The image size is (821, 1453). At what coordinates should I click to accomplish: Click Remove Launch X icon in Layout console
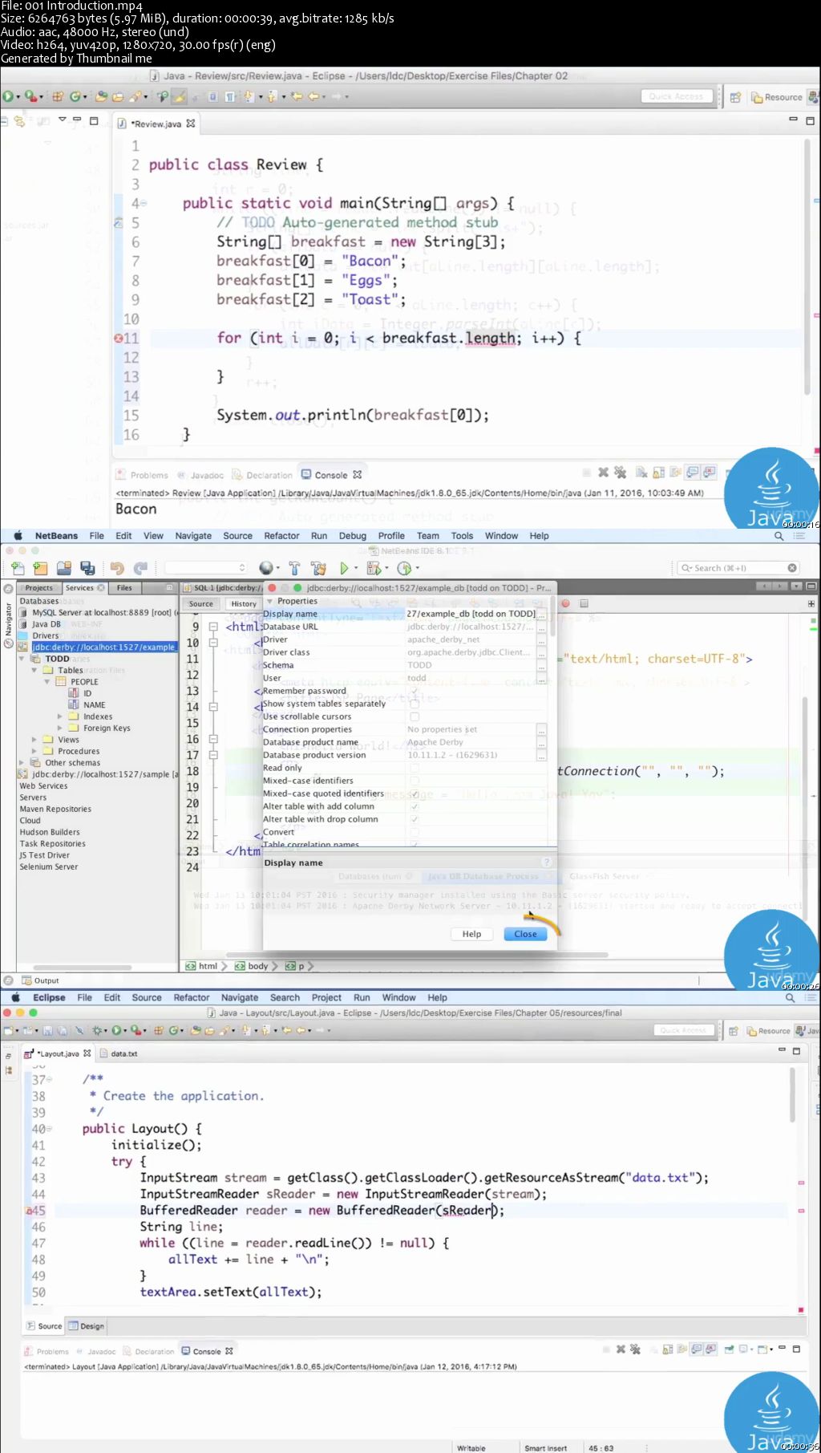621,1350
